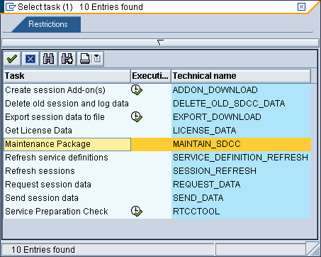Click the clock icon for Service Preparation Check
The width and height of the screenshot is (321, 257).
coord(137,212)
